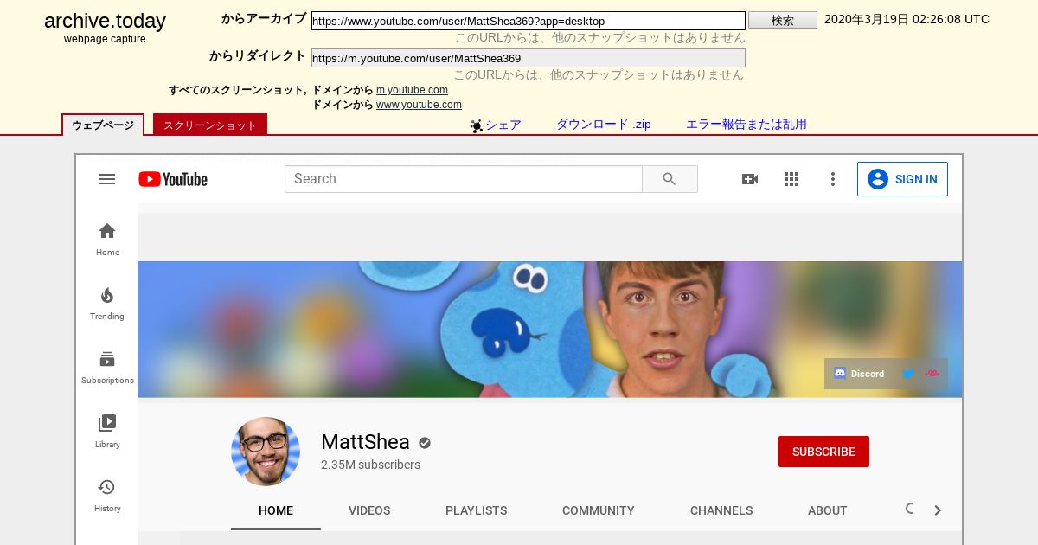Go to Home in the sidebar
This screenshot has height=545, width=1038.
coord(107,239)
